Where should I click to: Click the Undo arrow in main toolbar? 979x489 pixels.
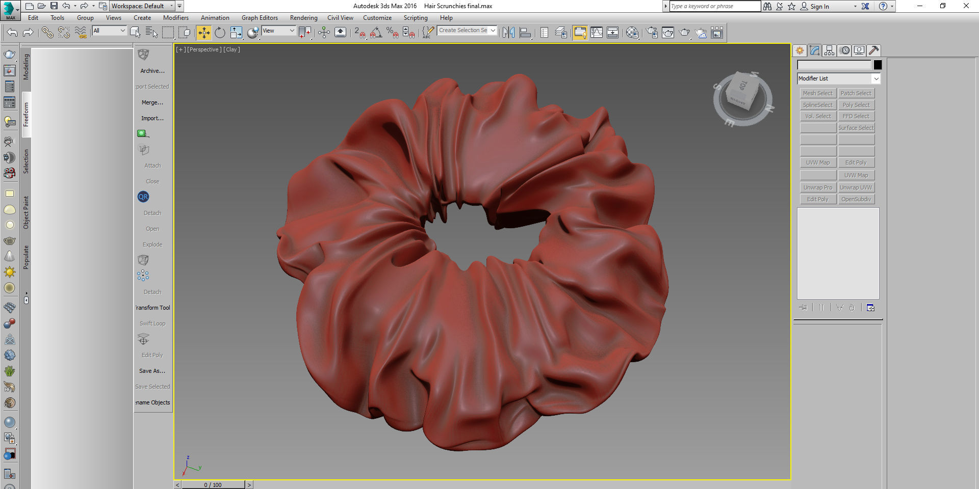[x=12, y=33]
